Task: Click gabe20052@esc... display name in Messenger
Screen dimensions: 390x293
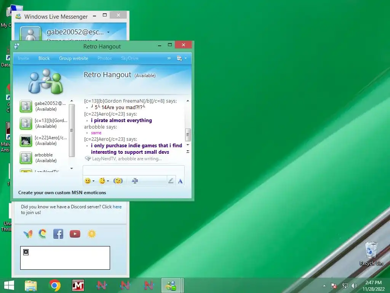Action: tap(75, 32)
